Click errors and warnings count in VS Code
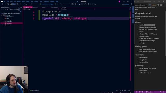This screenshot has height=93, width=166. (x=142, y=92)
